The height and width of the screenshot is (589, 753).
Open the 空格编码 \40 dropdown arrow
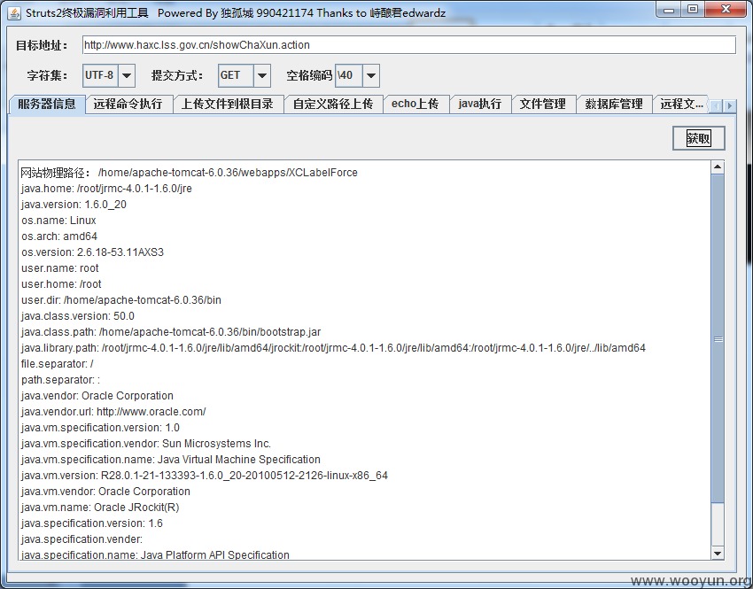coord(370,75)
